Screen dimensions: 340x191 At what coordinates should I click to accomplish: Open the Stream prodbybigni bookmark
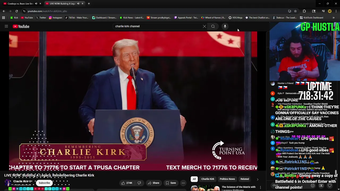(159, 18)
